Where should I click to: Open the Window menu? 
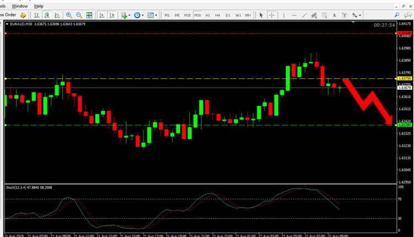point(20,6)
